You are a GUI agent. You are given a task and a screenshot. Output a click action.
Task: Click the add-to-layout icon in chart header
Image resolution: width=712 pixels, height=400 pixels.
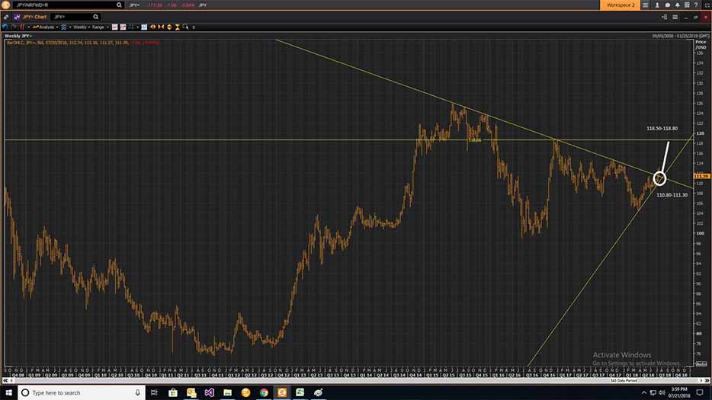(664, 17)
